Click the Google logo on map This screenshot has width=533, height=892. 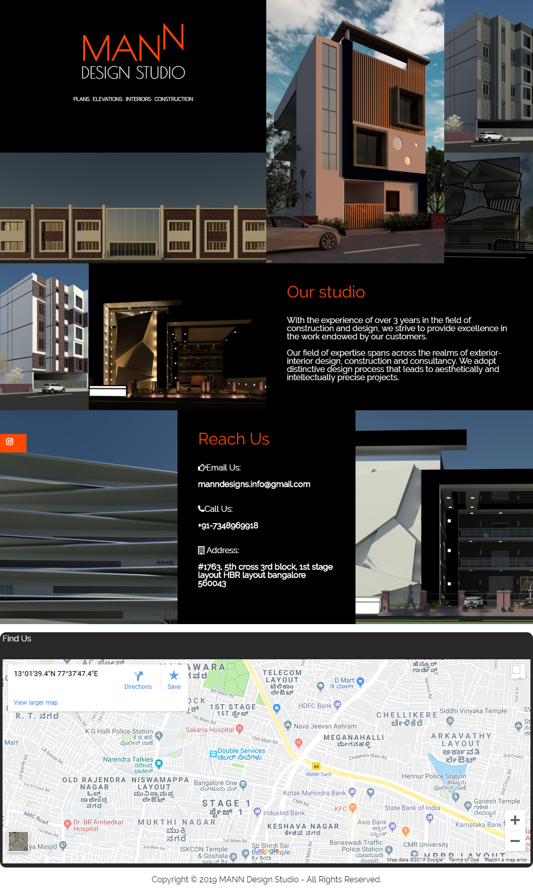click(267, 851)
